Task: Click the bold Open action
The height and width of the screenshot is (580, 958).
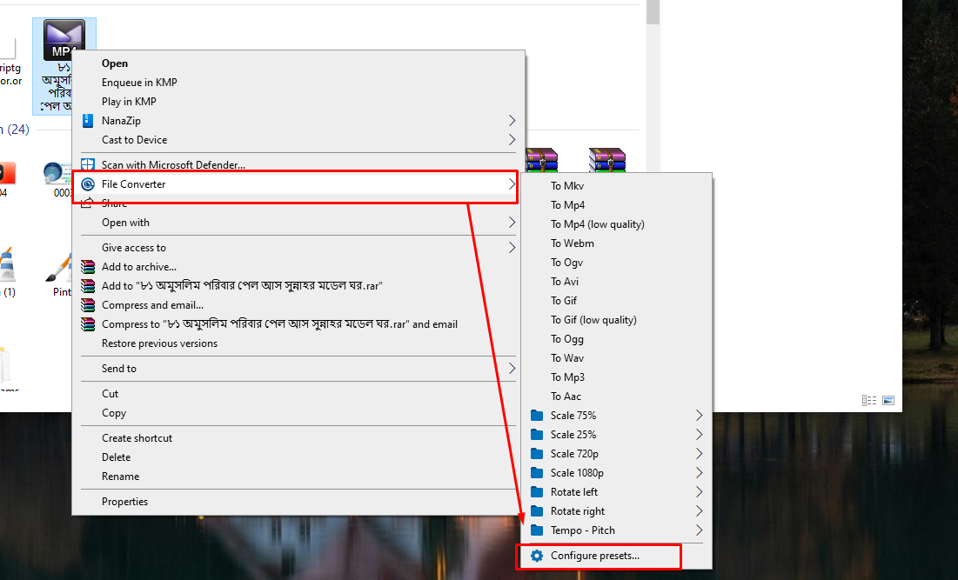Action: point(113,63)
